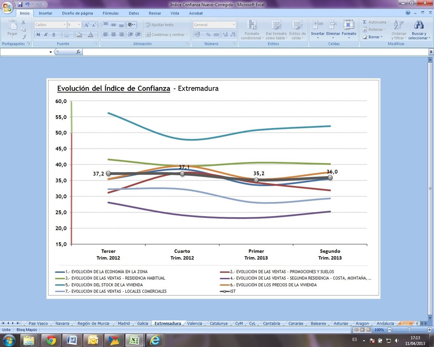Click the Undo arrow icon
The image size is (434, 347).
tap(27, 4)
